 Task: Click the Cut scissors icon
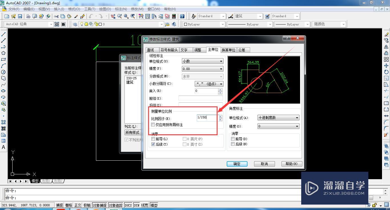(56, 16)
